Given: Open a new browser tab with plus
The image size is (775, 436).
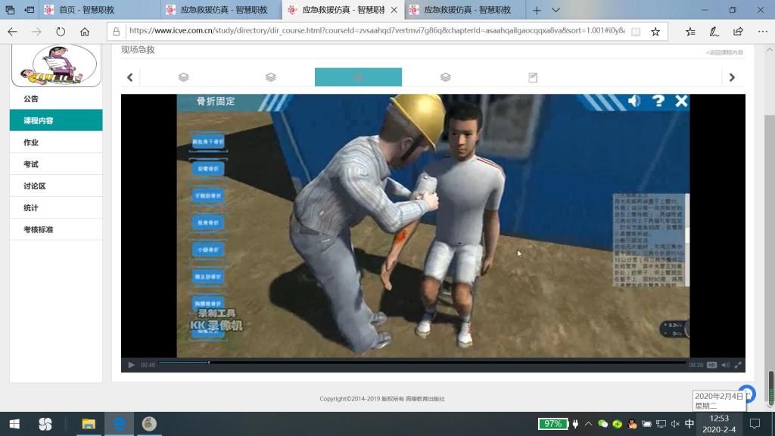Looking at the screenshot, I should point(537,10).
